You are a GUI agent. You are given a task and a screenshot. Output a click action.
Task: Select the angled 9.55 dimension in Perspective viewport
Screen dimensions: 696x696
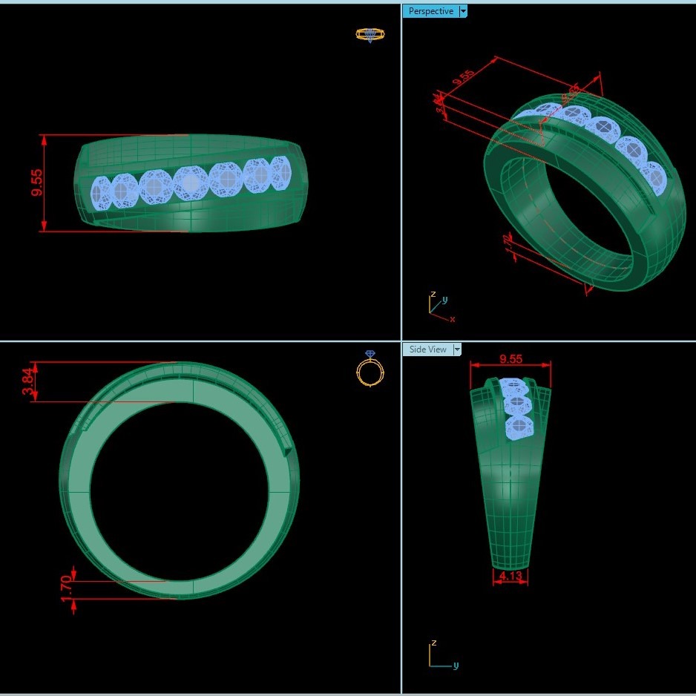(x=464, y=77)
